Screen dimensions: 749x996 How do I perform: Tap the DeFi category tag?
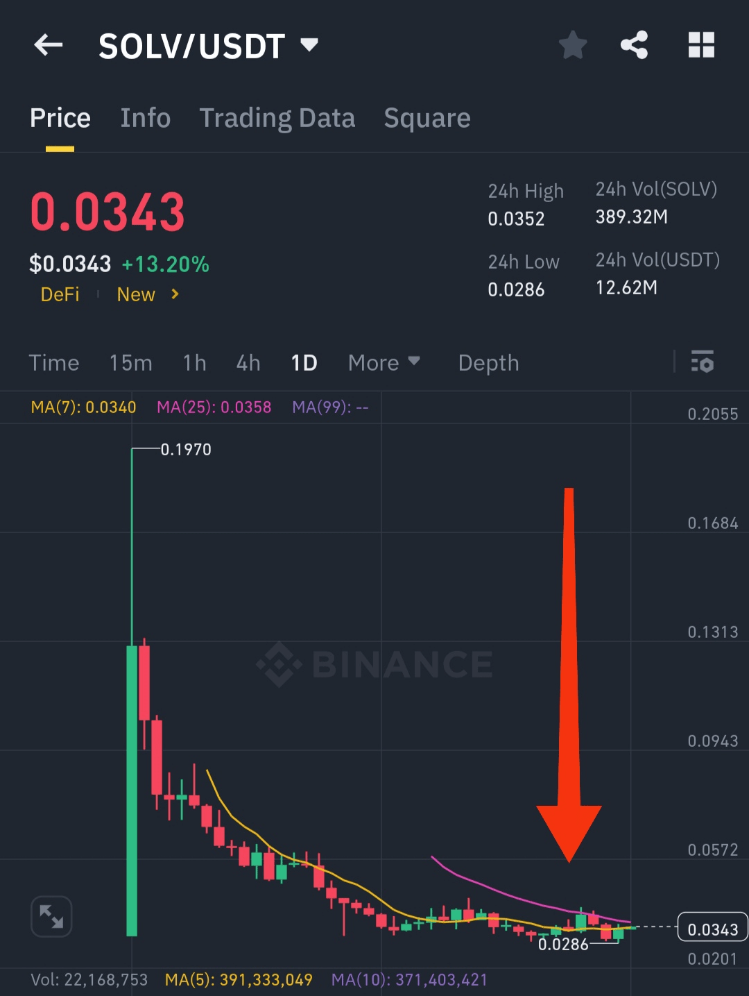(60, 294)
